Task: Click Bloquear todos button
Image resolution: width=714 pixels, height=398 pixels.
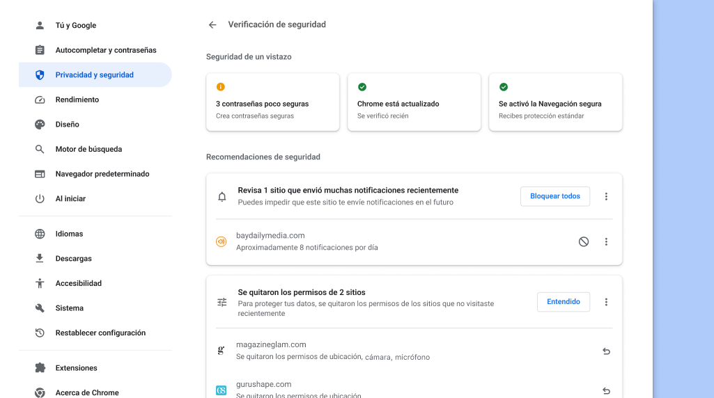Action: pyautogui.click(x=555, y=196)
